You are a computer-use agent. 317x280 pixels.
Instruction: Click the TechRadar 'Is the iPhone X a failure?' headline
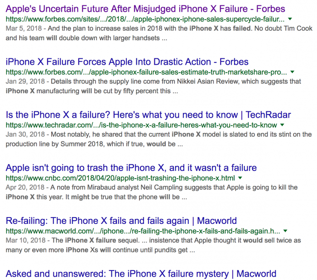pyautogui.click(x=148, y=114)
